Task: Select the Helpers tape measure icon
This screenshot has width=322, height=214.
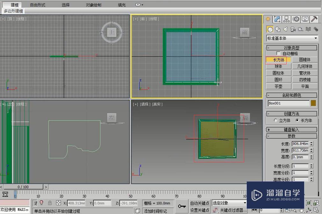Action: 300,29
